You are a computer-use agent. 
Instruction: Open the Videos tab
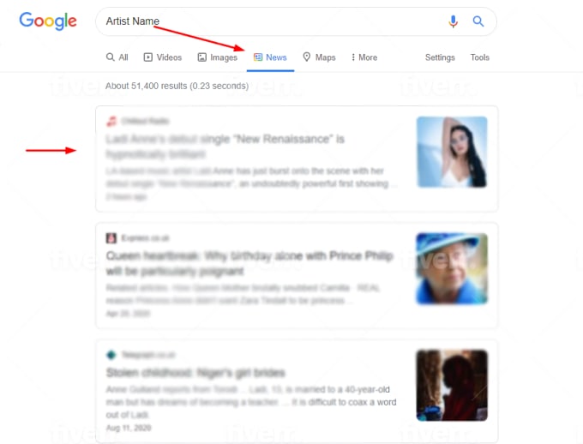163,57
